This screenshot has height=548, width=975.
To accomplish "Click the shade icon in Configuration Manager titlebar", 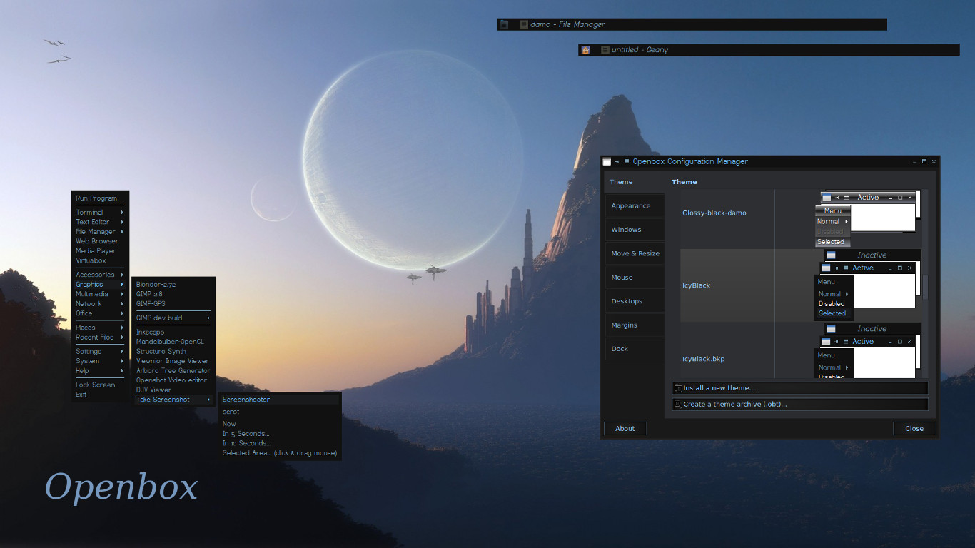I will [627, 162].
